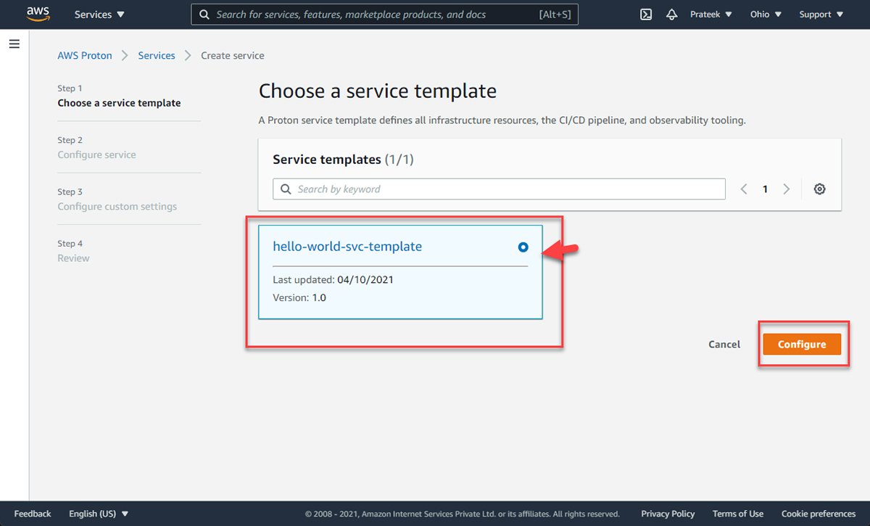Click the previous page chevron
Image resolution: width=870 pixels, height=526 pixels.
pyautogui.click(x=743, y=189)
